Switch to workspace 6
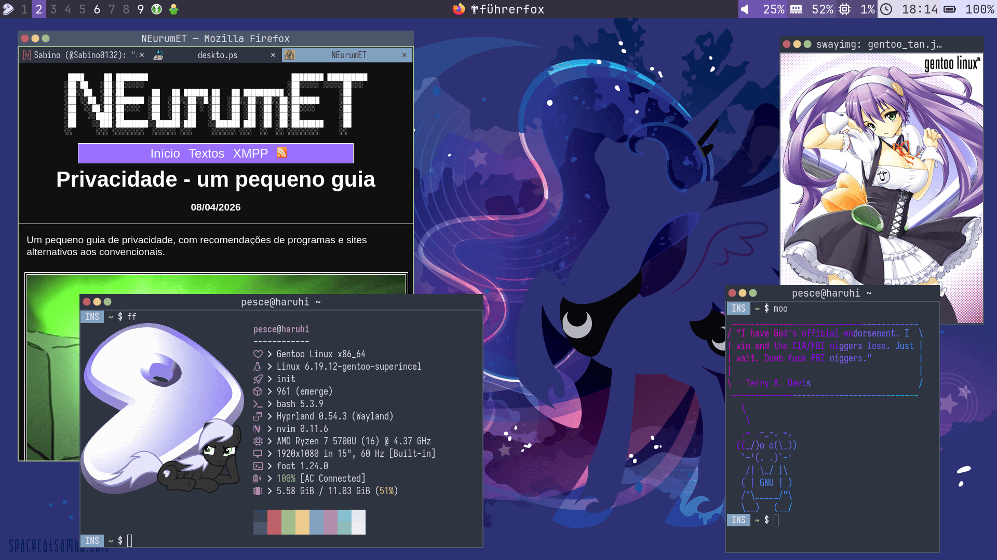This screenshot has height=560, width=997. click(x=97, y=9)
